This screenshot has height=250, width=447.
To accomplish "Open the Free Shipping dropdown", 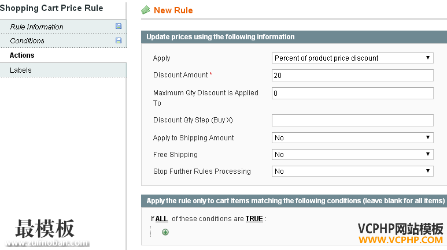I will coord(352,155).
